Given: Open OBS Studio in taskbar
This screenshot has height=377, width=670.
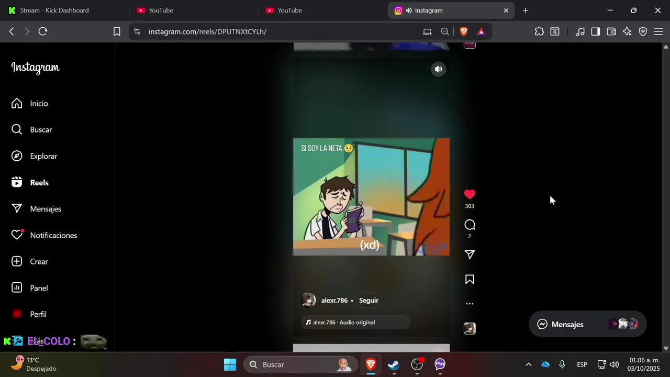Looking at the screenshot, I should (417, 364).
